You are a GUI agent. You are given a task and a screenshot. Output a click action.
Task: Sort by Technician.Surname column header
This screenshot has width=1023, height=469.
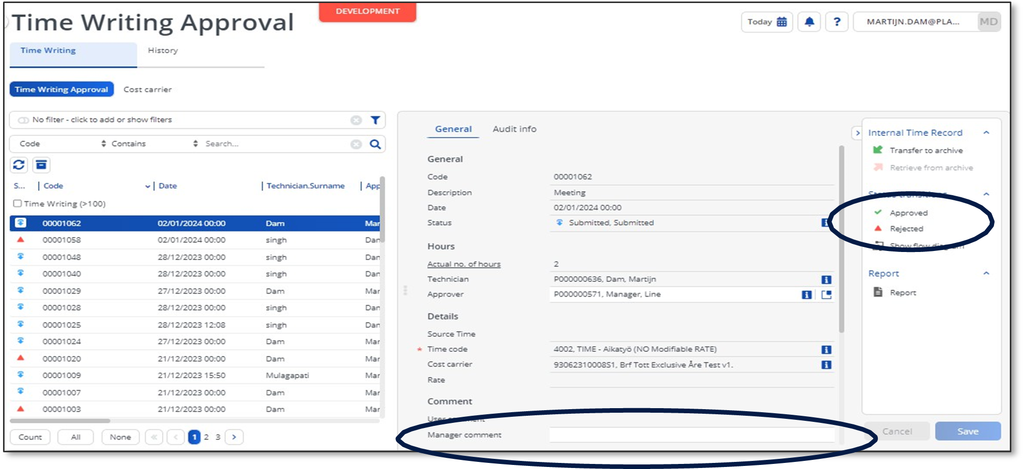click(306, 186)
